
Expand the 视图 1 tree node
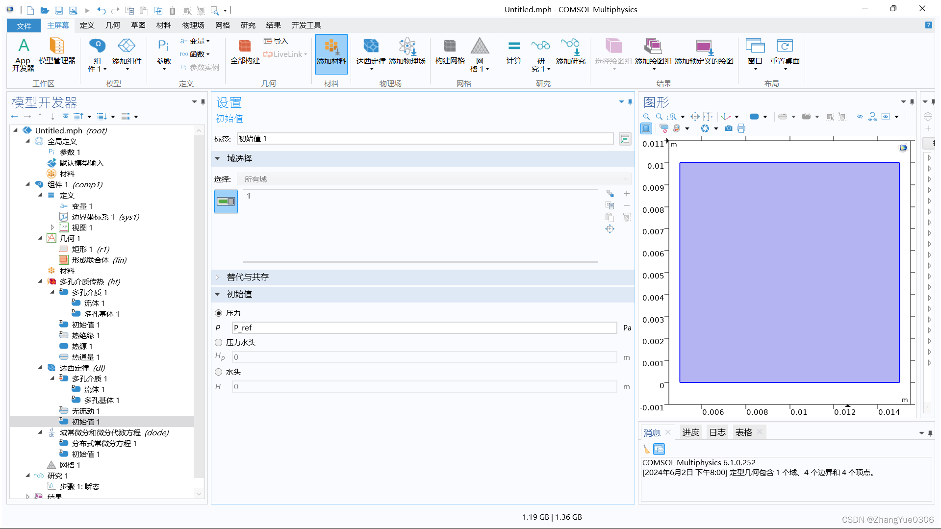point(52,228)
